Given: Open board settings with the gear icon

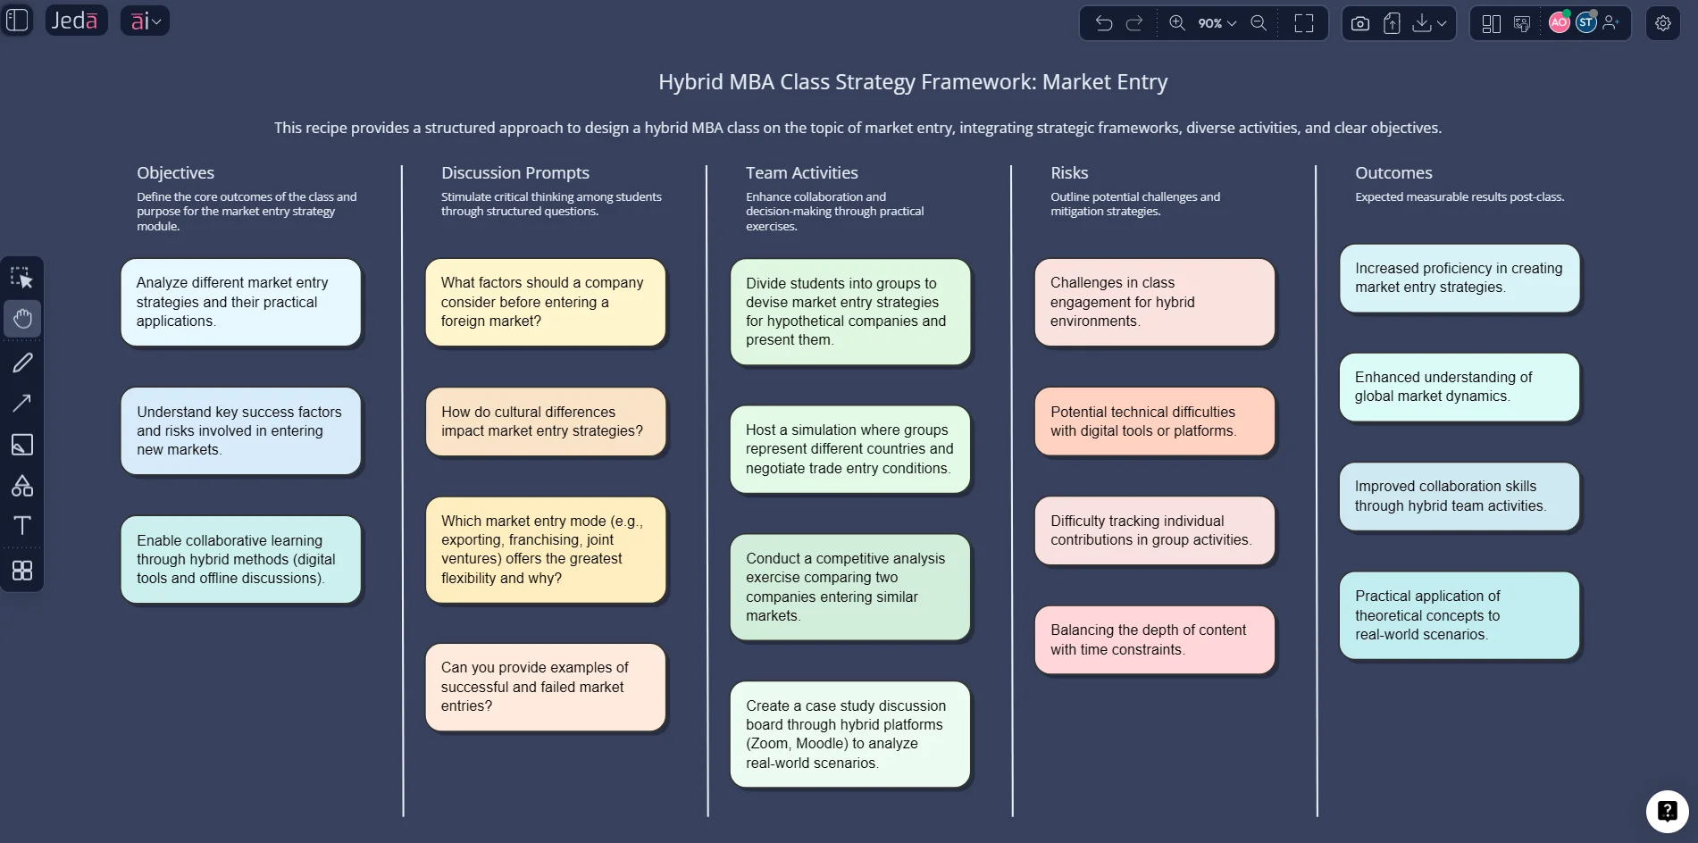Looking at the screenshot, I should click(x=1662, y=22).
